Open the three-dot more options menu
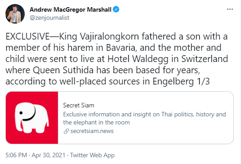Viewport: 241px width, 164px height. tap(230, 9)
